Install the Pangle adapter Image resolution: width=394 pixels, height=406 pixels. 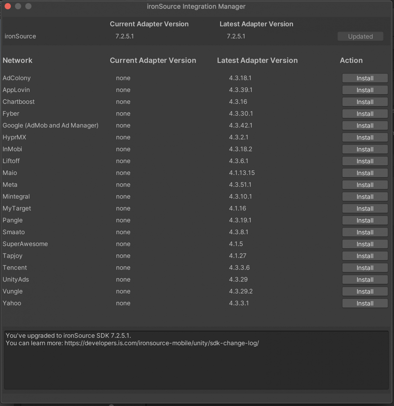coord(365,220)
